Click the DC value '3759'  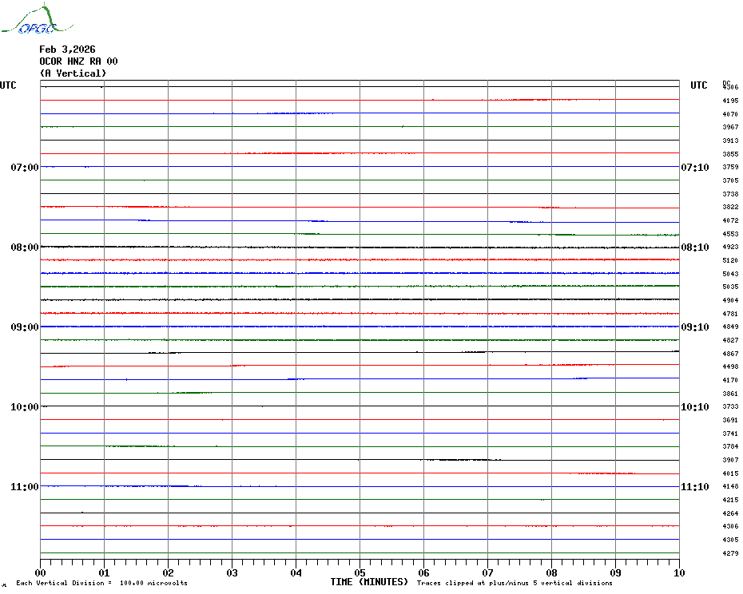730,167
